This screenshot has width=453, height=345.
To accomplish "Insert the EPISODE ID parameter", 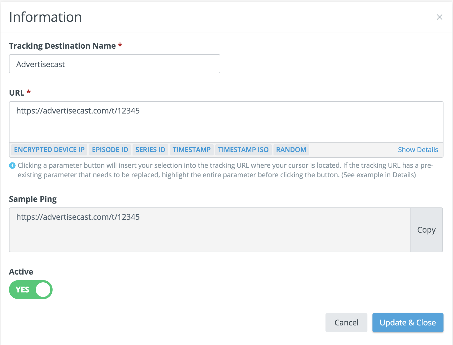I will tap(110, 150).
